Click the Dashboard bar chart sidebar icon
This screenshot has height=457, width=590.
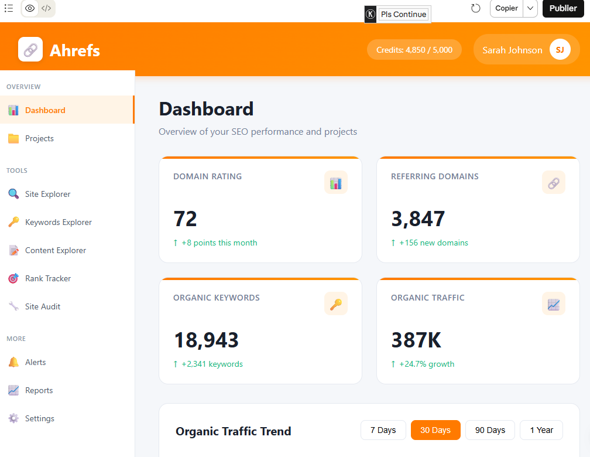pyautogui.click(x=13, y=110)
